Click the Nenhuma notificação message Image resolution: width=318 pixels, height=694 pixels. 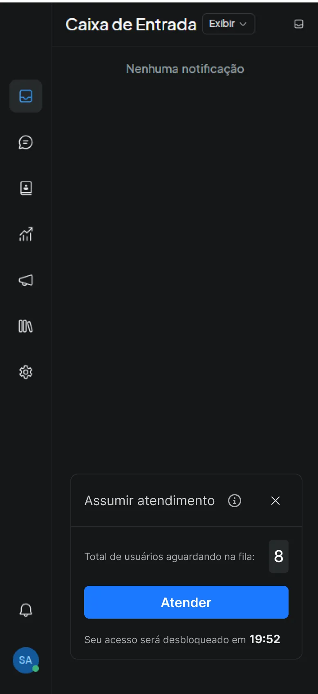pos(185,69)
